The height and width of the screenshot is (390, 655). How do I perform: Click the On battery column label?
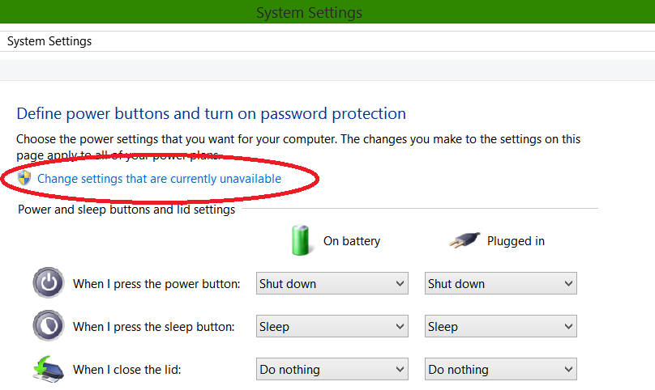(x=352, y=241)
